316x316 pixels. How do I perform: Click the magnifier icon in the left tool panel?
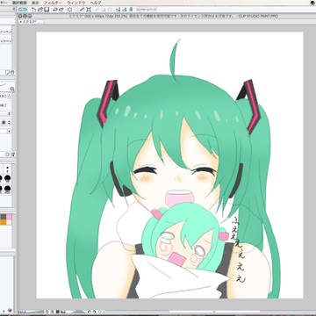12,89
